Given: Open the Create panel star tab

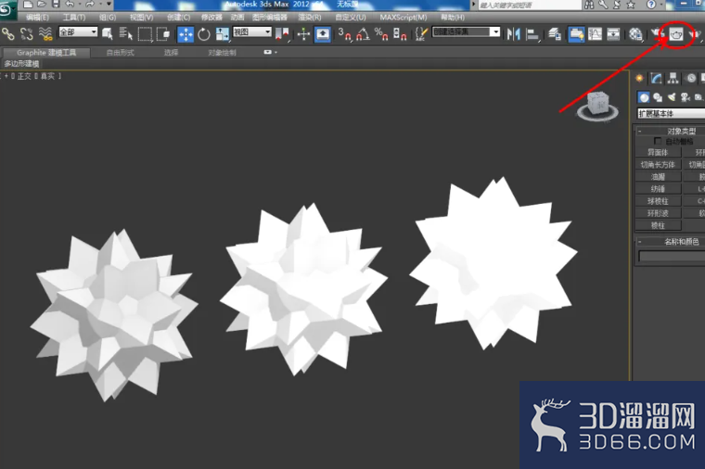Looking at the screenshot, I should coord(639,79).
